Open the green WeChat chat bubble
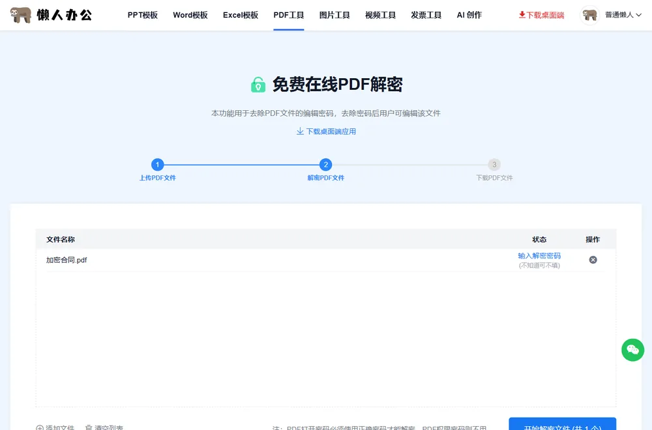The height and width of the screenshot is (430, 652). click(x=633, y=350)
